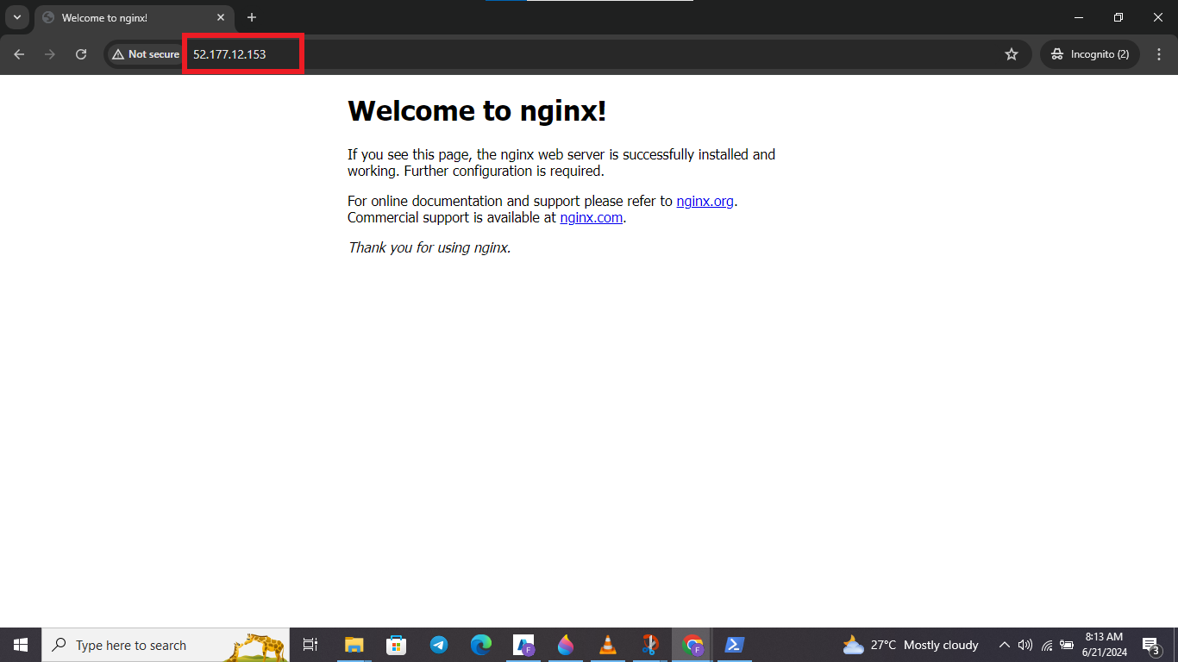The width and height of the screenshot is (1178, 662).
Task: Reload the nginx welcome page
Action: tap(81, 54)
